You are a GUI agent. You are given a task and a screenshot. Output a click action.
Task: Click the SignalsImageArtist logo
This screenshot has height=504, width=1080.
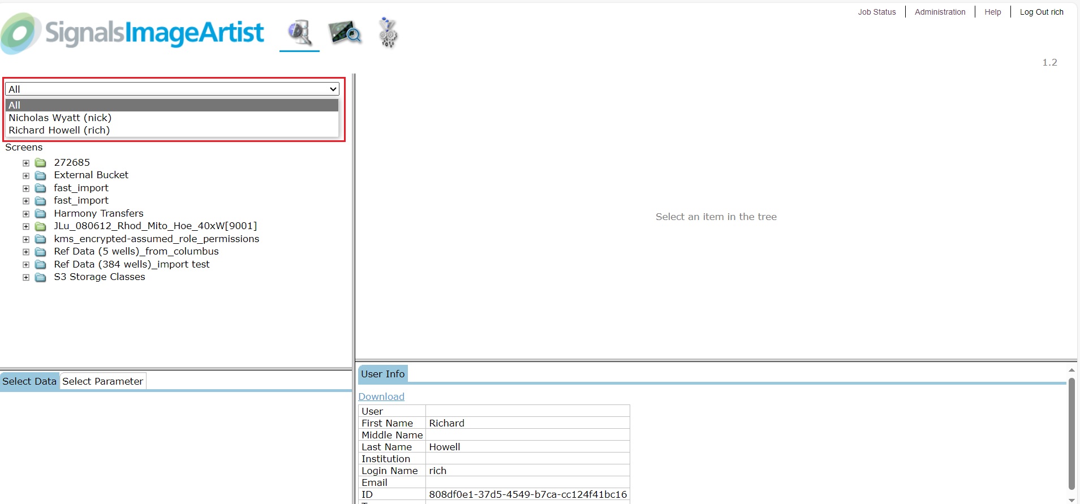pos(133,33)
